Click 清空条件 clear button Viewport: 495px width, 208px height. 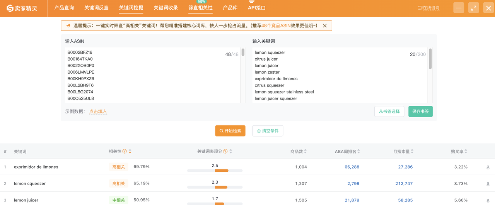coord(268,131)
